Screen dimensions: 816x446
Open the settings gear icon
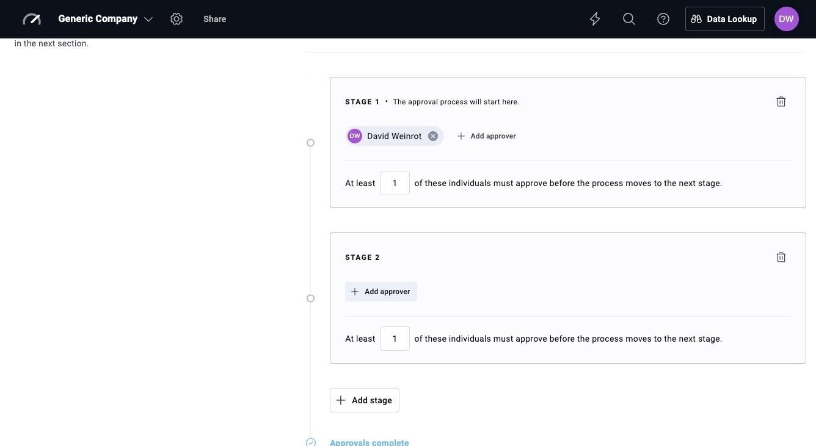click(177, 19)
